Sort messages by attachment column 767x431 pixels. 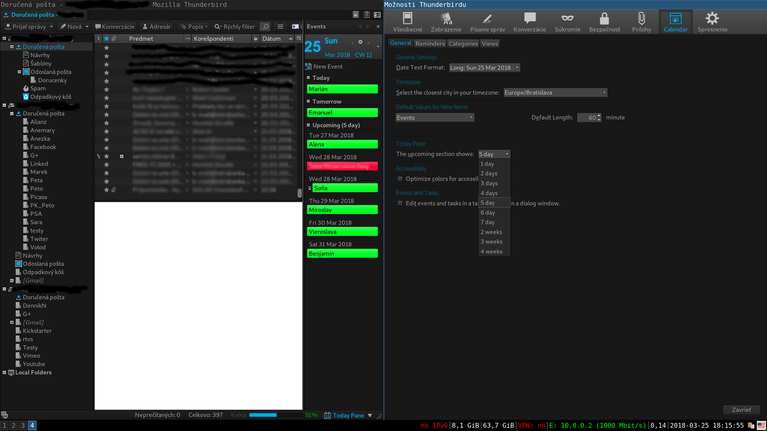tap(114, 38)
